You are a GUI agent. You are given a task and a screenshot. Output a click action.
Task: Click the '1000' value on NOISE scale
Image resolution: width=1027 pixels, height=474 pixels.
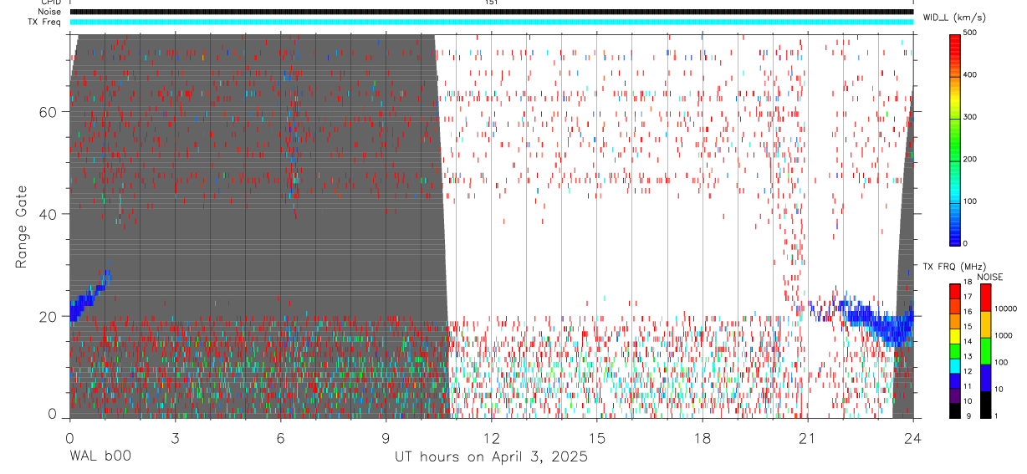point(1003,335)
